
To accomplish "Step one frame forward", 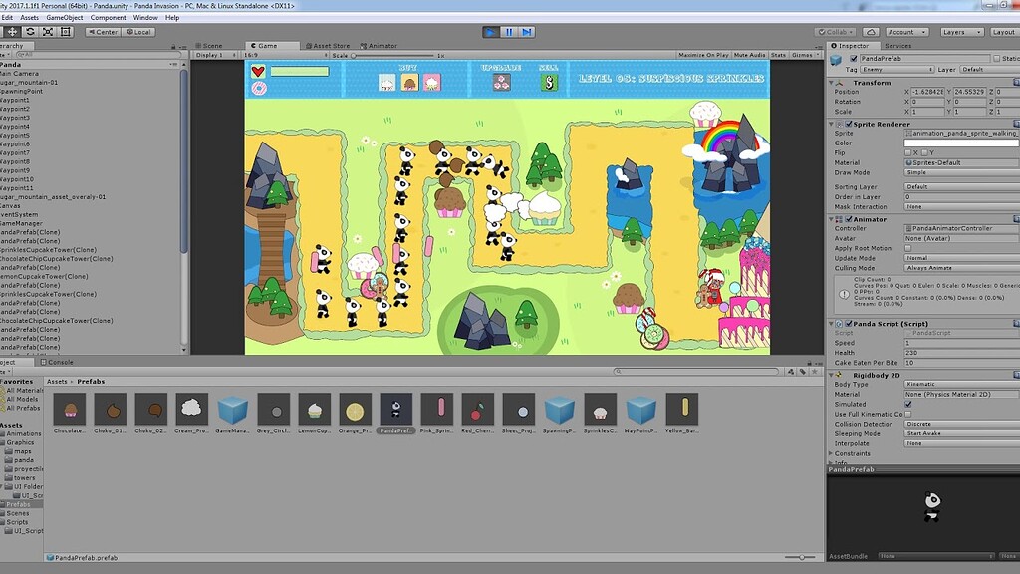I will point(527,32).
